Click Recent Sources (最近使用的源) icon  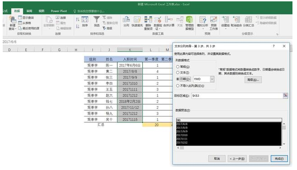(20, 28)
